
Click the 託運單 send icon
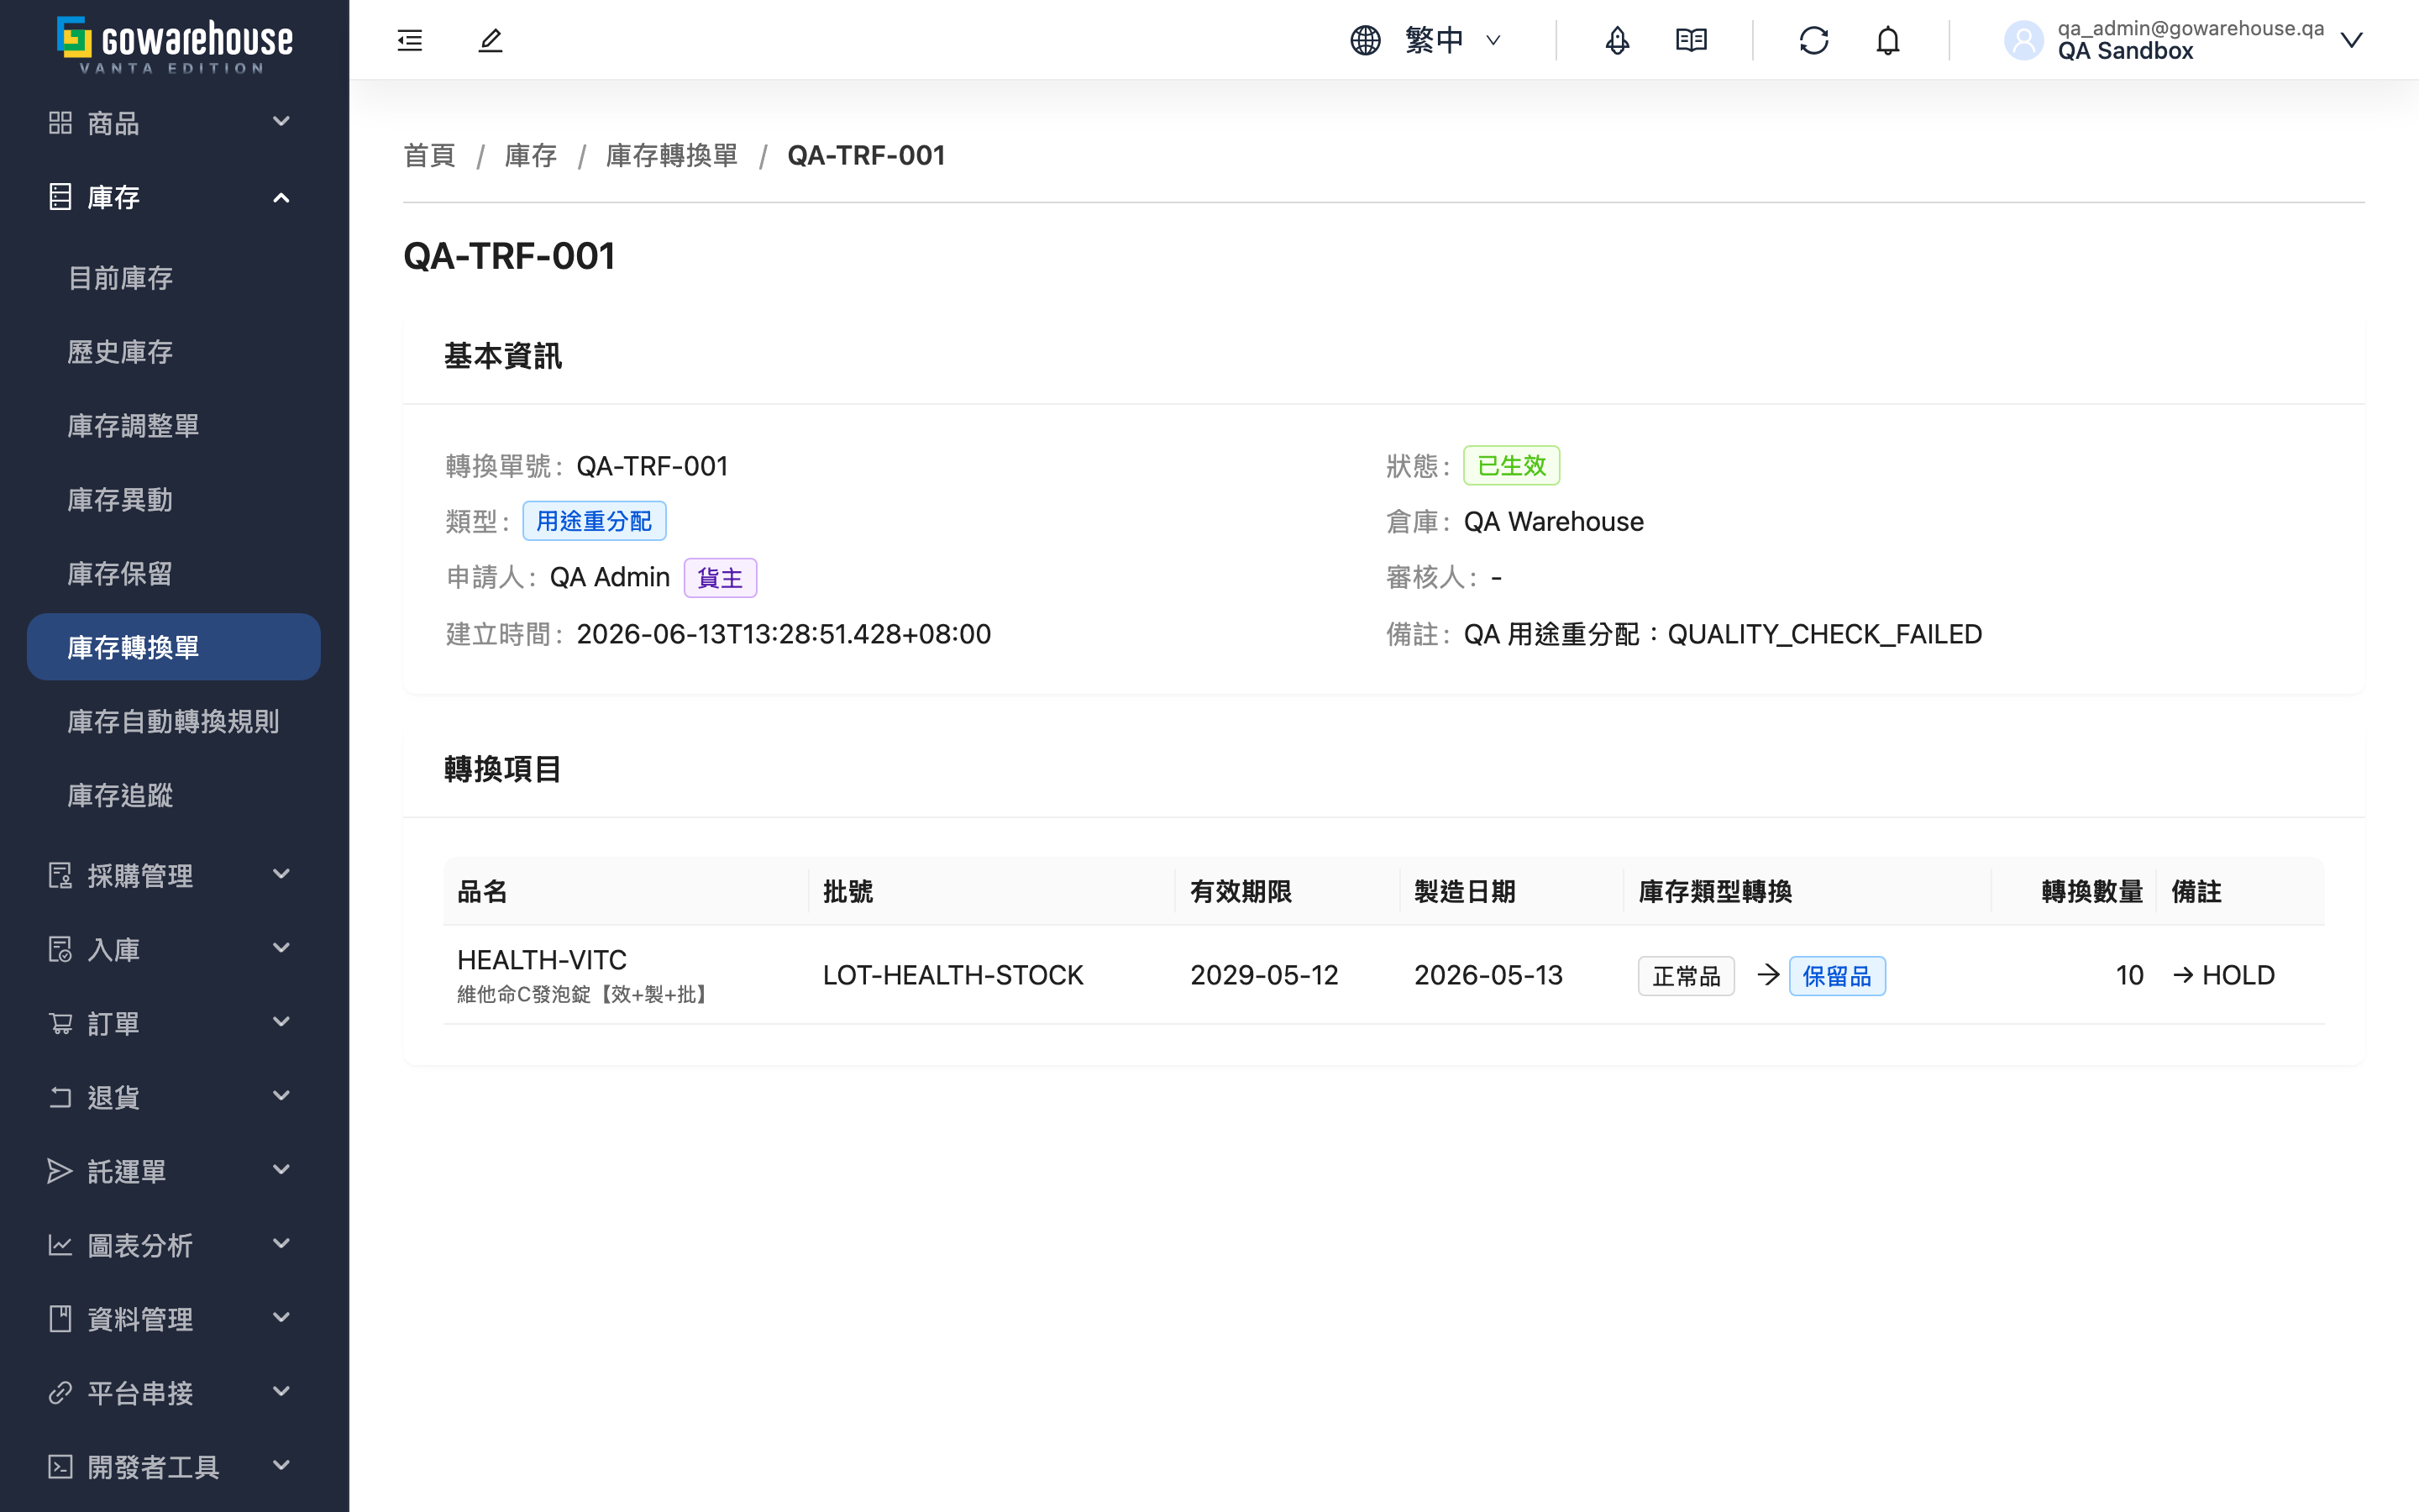pyautogui.click(x=60, y=1171)
